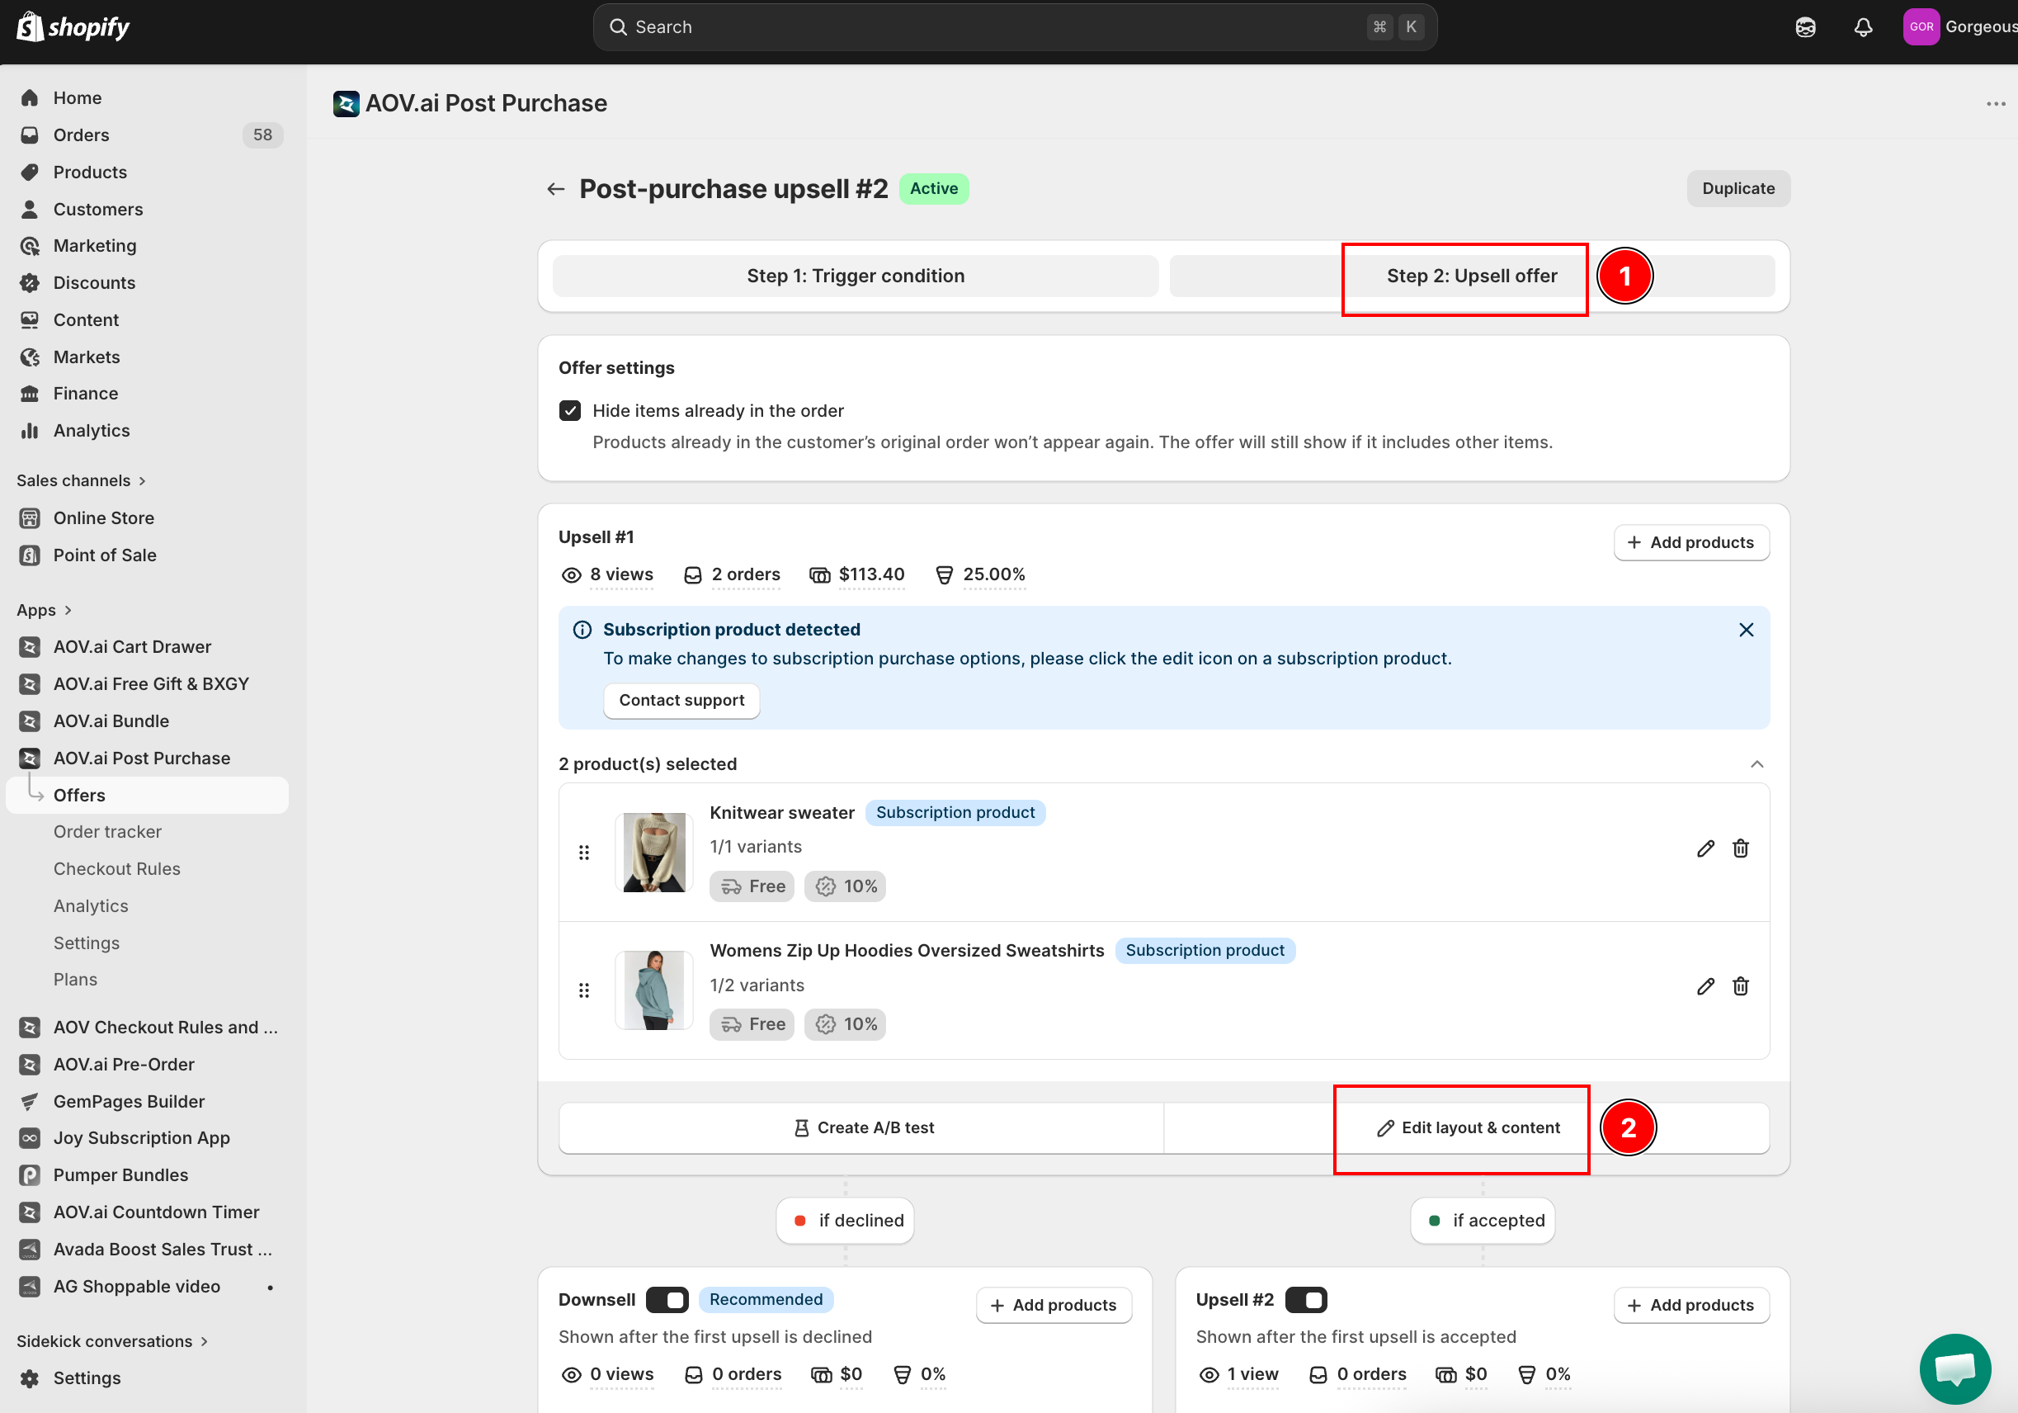Open Discounts in the sidebar
Screen dimensions: 2018x1413
(146, 283)
